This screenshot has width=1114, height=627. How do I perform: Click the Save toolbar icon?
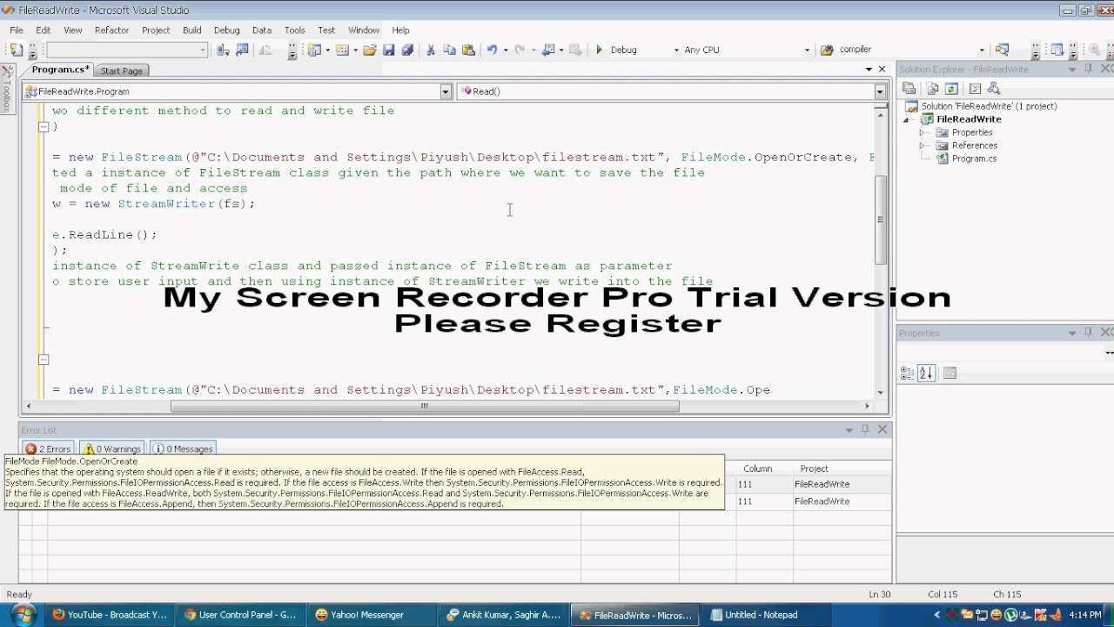pyautogui.click(x=389, y=50)
